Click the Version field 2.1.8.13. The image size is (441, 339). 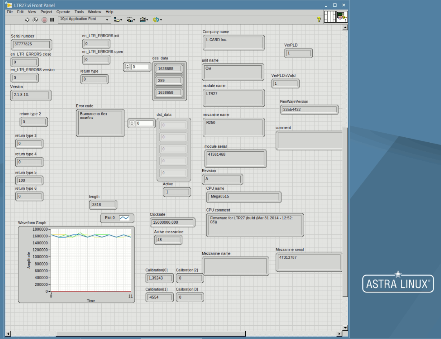[x=31, y=95]
